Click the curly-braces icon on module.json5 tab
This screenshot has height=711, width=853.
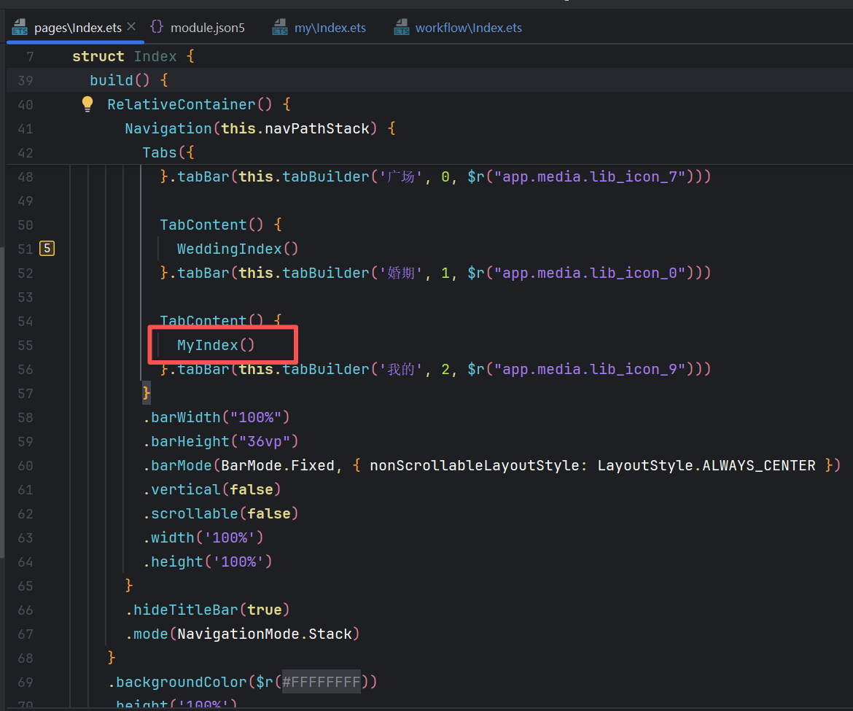[156, 27]
